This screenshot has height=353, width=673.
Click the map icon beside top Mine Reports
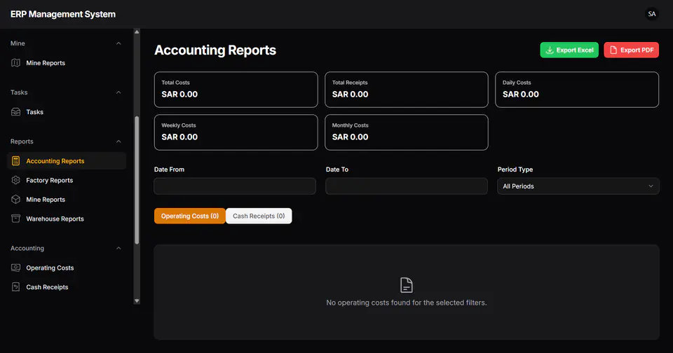[16, 63]
